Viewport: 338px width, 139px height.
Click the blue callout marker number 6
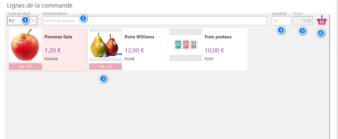[x=322, y=33]
